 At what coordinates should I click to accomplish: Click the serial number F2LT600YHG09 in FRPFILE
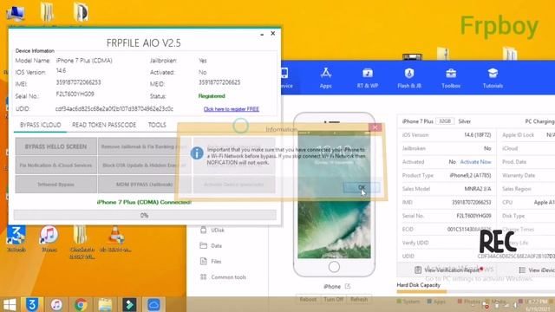click(75, 94)
